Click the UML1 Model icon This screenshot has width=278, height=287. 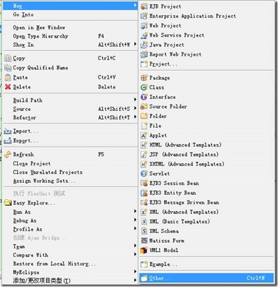(x=144, y=250)
